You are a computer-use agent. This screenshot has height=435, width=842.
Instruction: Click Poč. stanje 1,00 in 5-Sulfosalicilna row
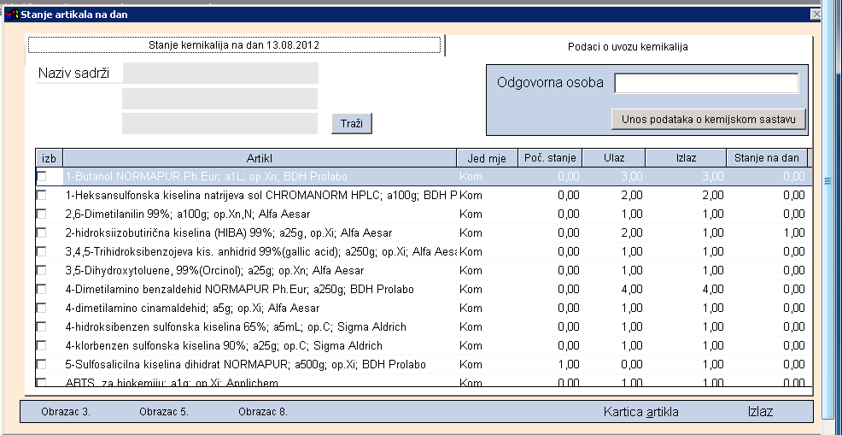point(569,365)
